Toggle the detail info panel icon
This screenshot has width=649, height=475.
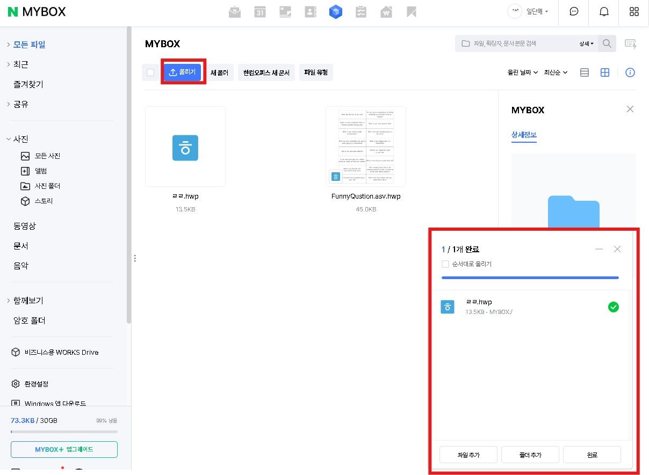[x=630, y=72]
